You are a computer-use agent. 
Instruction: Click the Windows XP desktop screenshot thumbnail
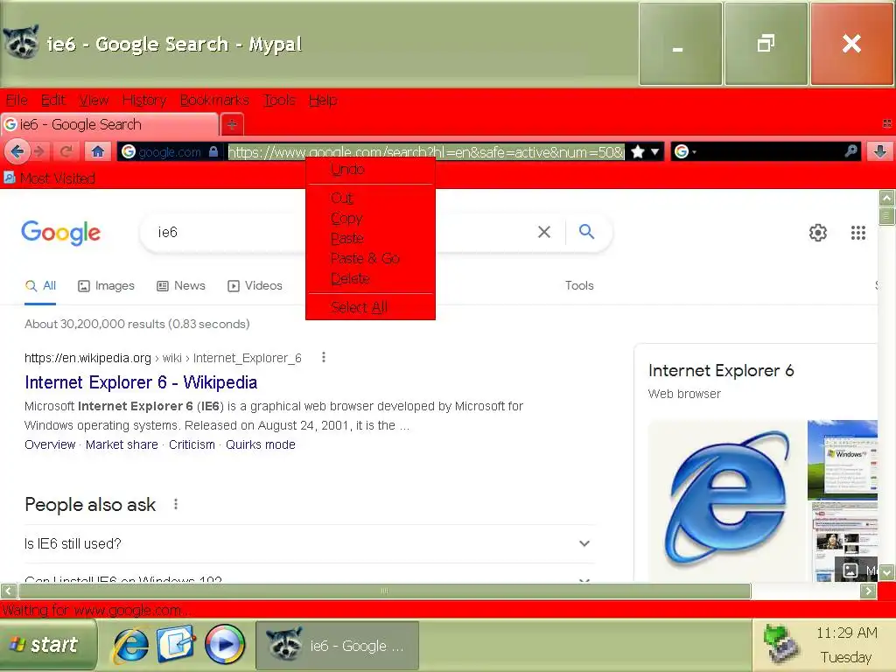pos(843,459)
